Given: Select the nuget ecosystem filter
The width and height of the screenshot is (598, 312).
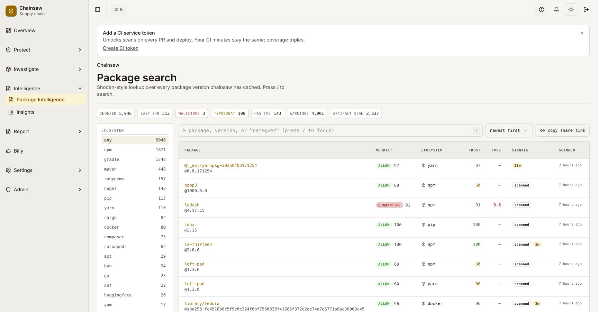Looking at the screenshot, I should 135,189.
